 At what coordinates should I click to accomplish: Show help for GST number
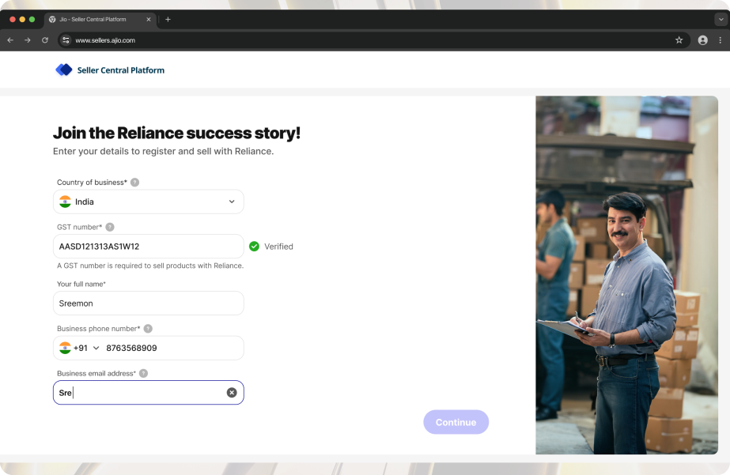pos(110,227)
